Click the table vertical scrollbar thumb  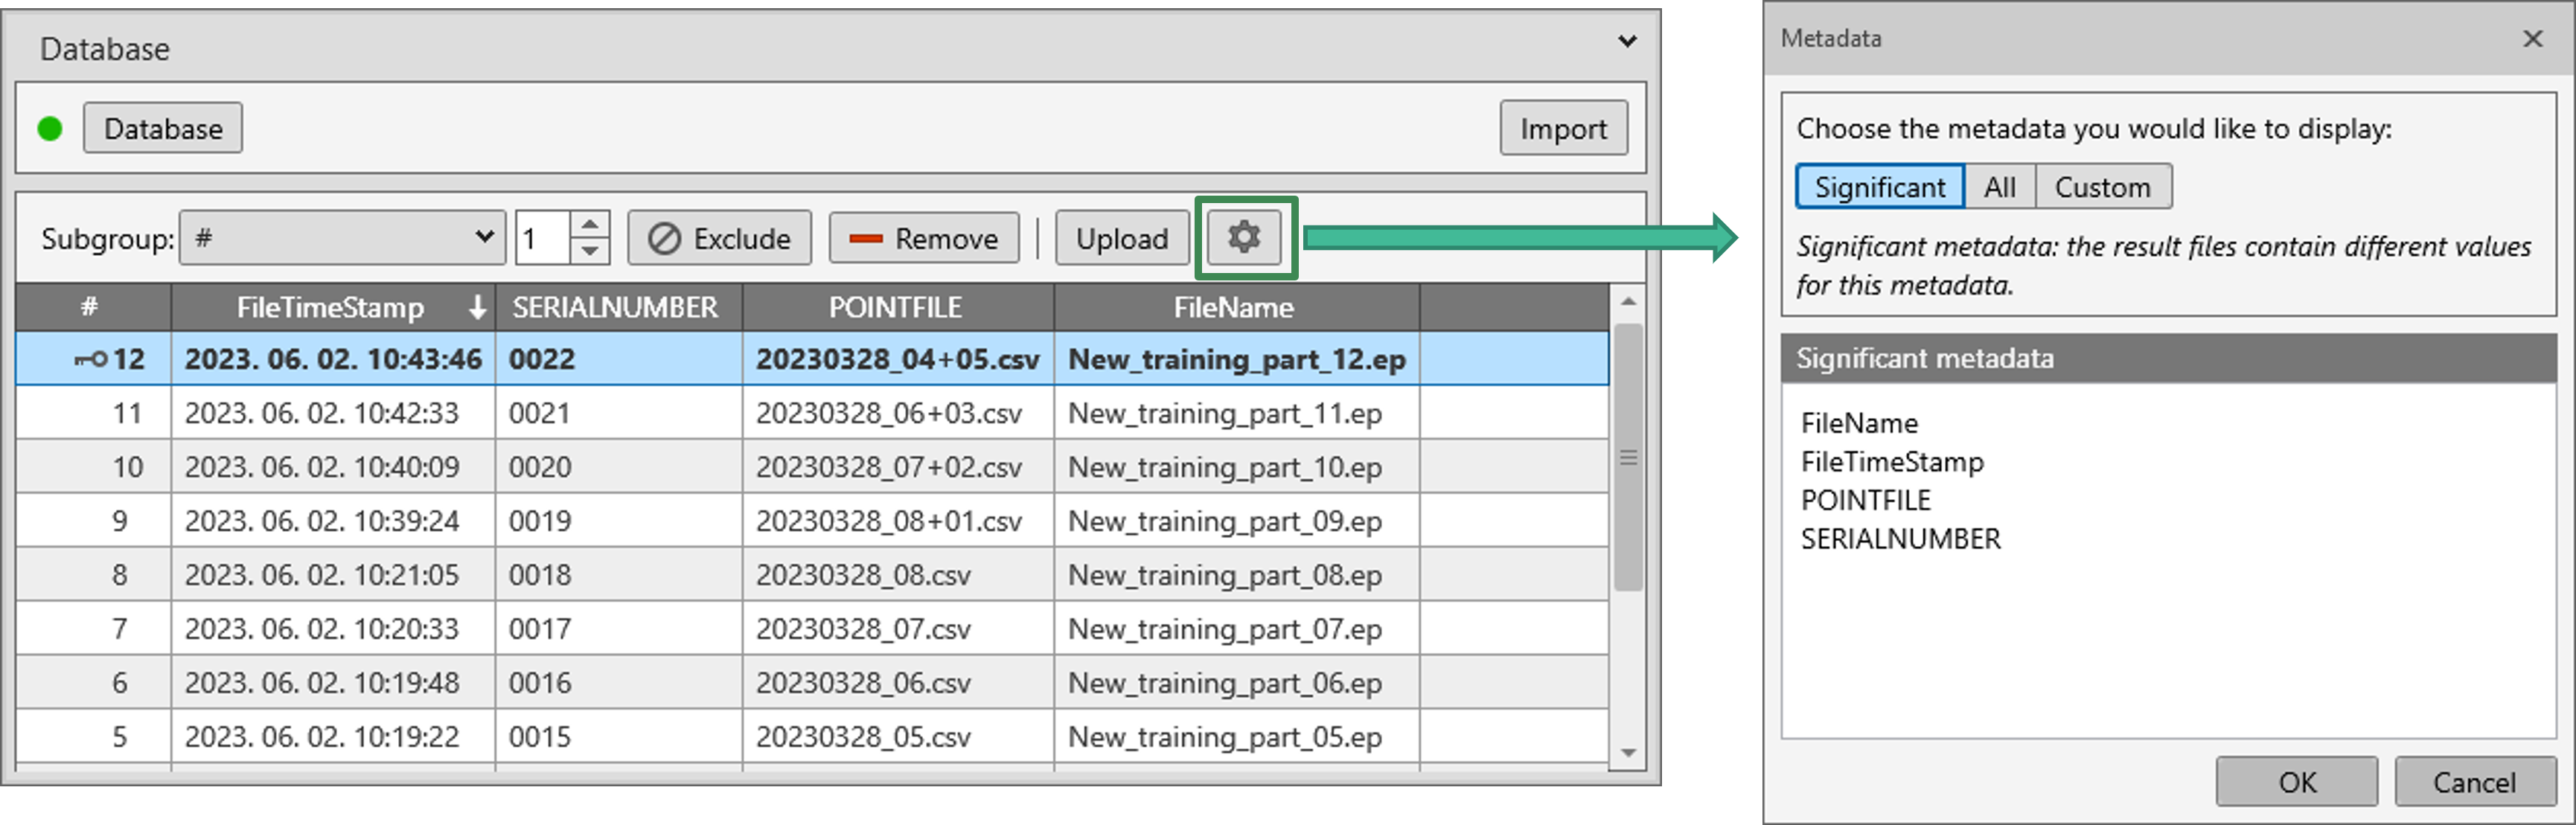click(1628, 458)
